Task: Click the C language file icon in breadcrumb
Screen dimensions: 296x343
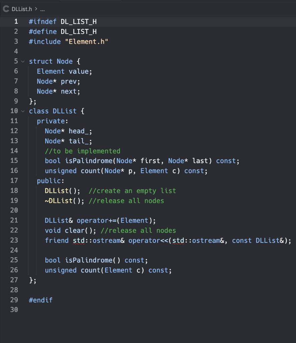Action: click(5, 9)
